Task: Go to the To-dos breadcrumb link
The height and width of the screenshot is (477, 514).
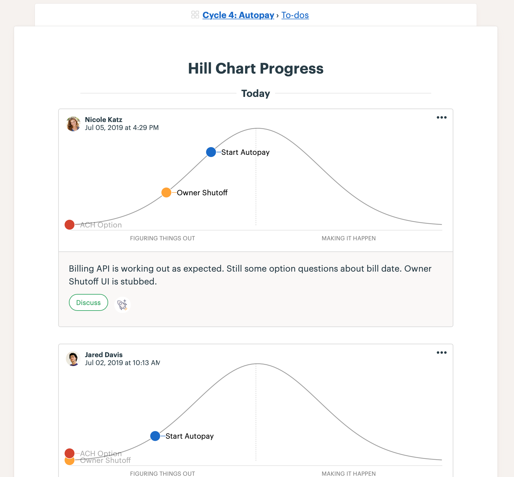Action: pyautogui.click(x=295, y=15)
